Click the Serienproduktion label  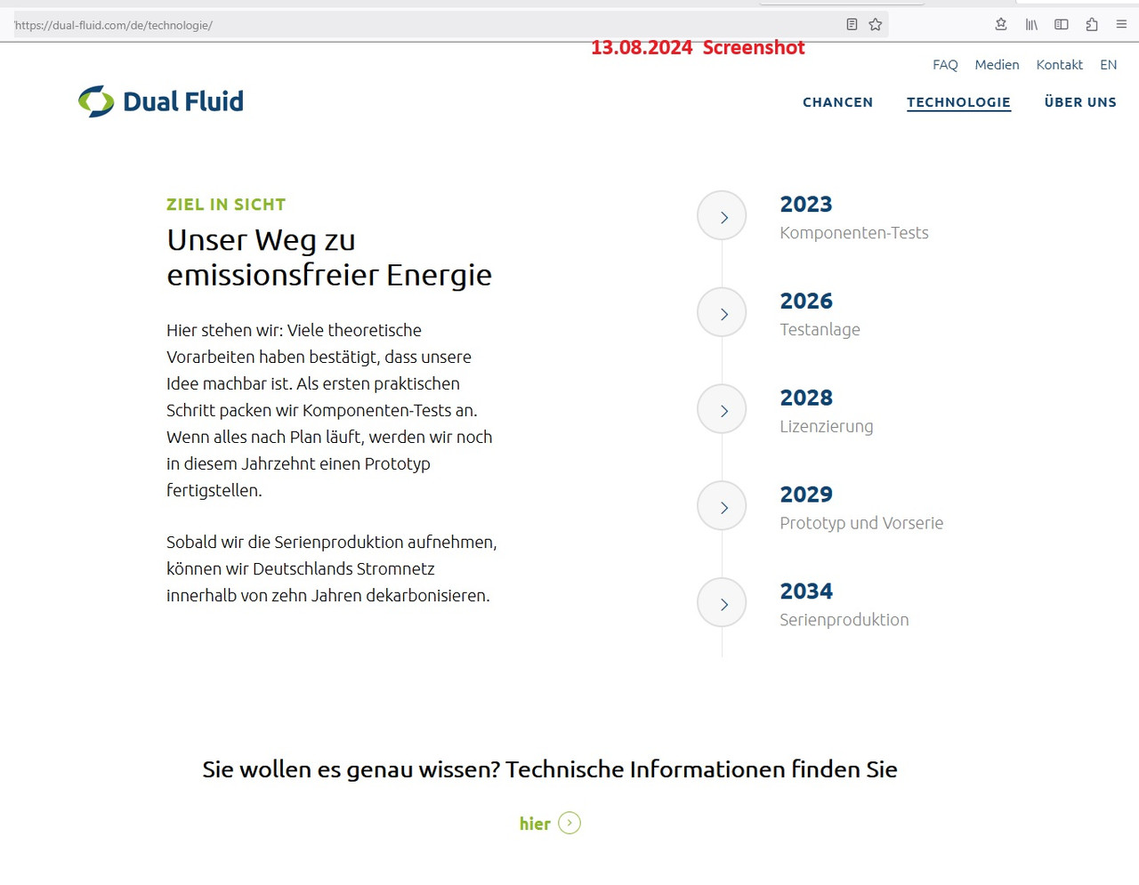(x=844, y=620)
